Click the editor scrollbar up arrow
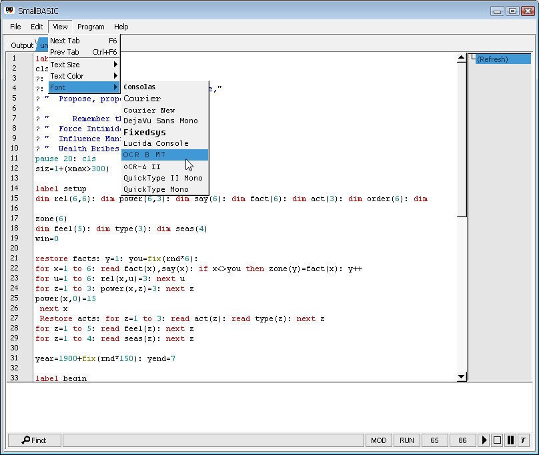 462,58
